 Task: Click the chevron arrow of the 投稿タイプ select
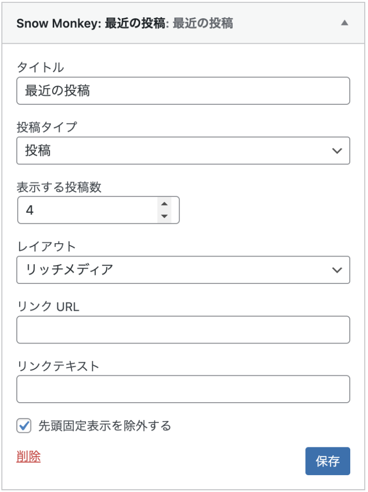click(337, 151)
